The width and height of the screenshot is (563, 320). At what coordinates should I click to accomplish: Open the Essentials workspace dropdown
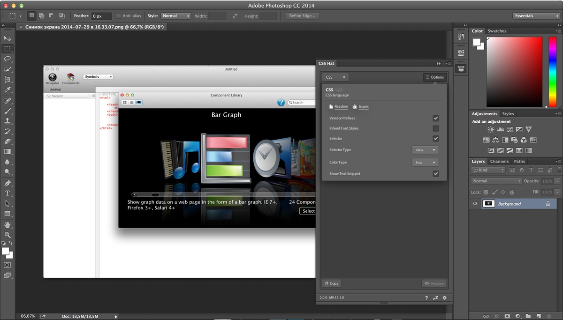point(536,16)
